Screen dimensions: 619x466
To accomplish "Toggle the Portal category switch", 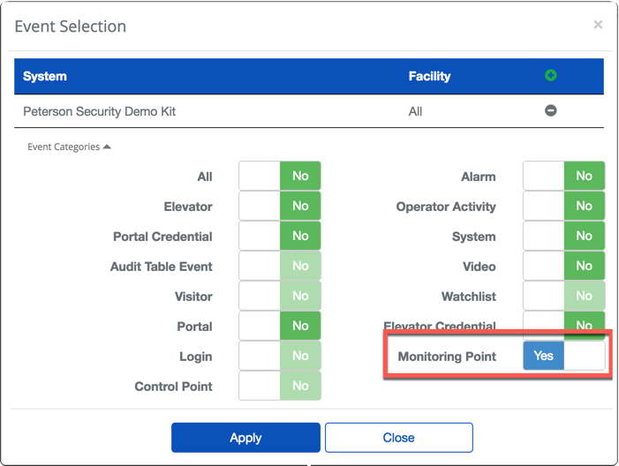I will [280, 327].
